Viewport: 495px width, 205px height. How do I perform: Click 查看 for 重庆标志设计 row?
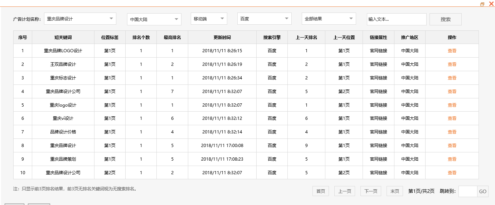click(452, 78)
